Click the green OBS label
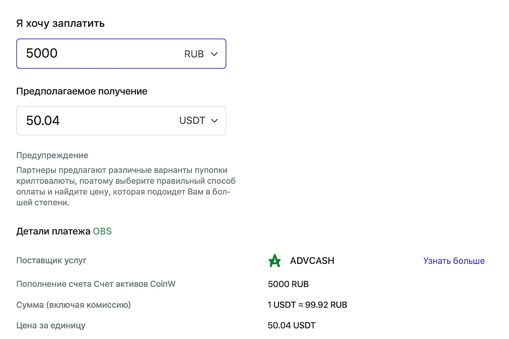This screenshot has width=509, height=339. click(102, 231)
